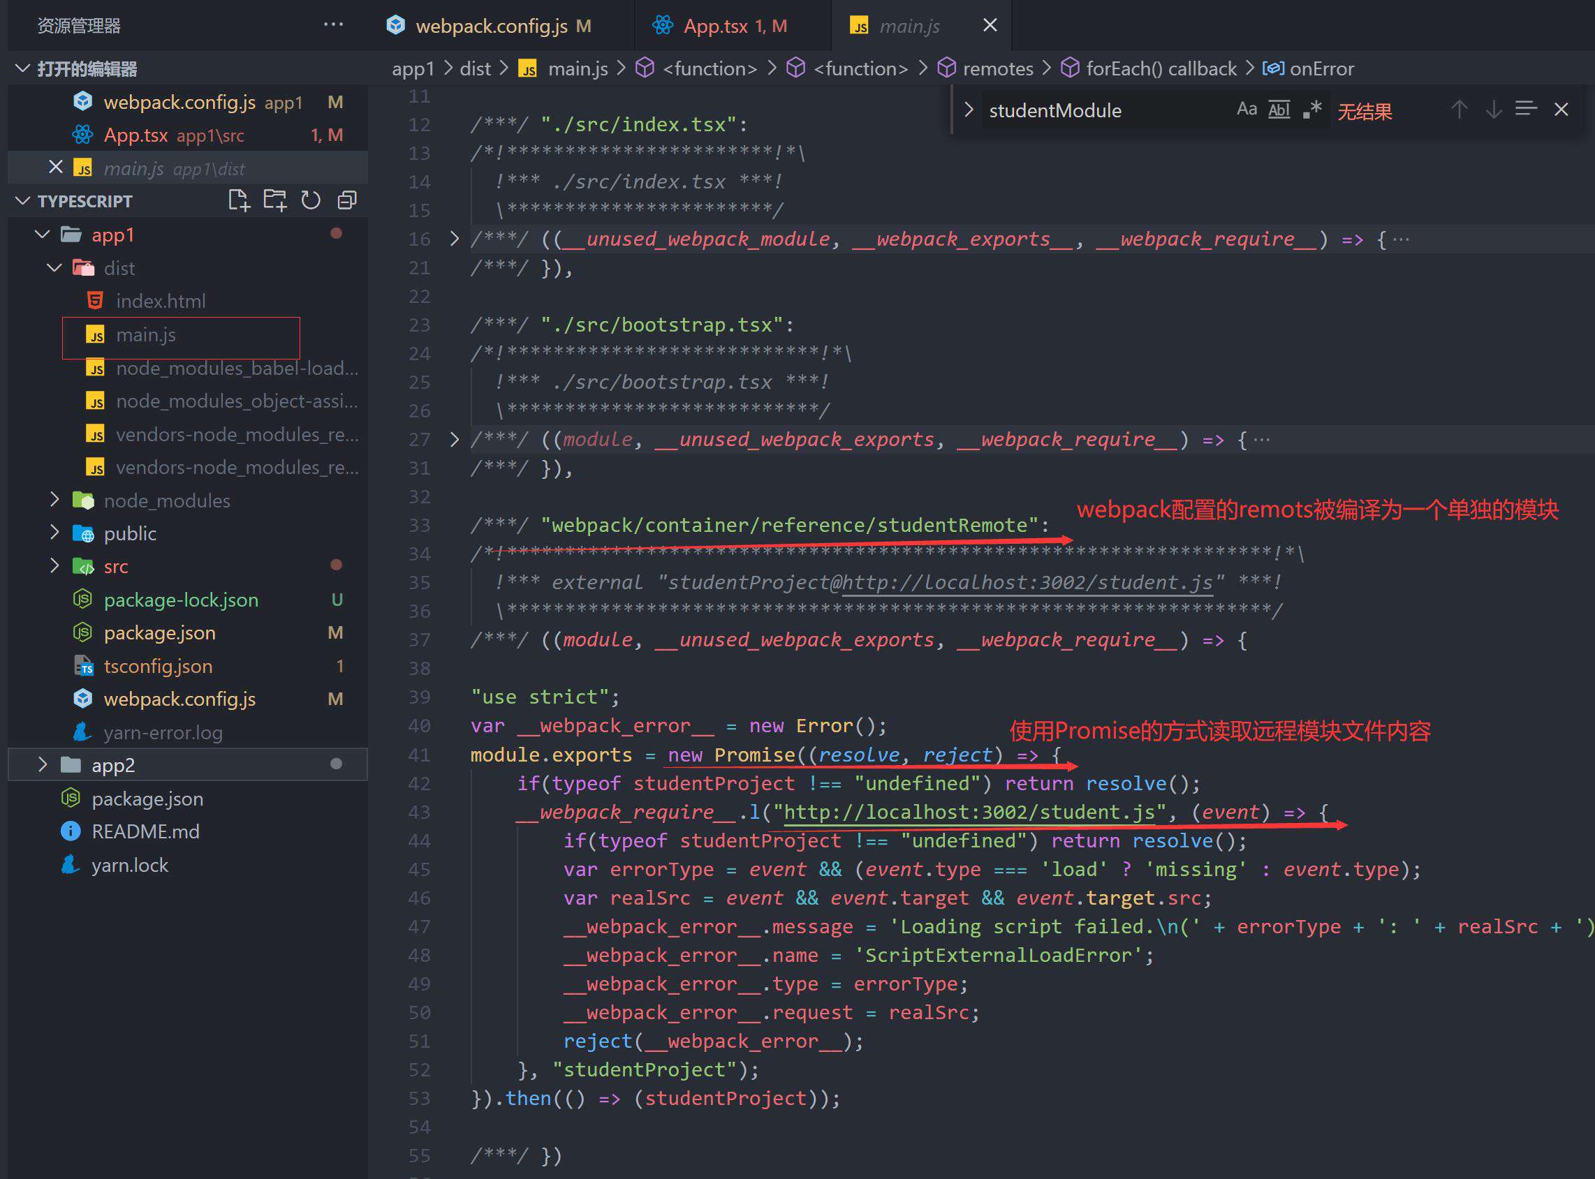Viewport: 1595px width, 1179px height.
Task: Toggle Use Regular Expression in find
Action: 1311,109
